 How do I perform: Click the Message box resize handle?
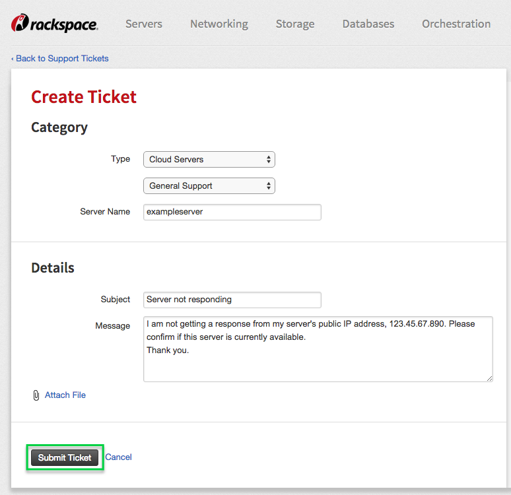click(x=489, y=378)
